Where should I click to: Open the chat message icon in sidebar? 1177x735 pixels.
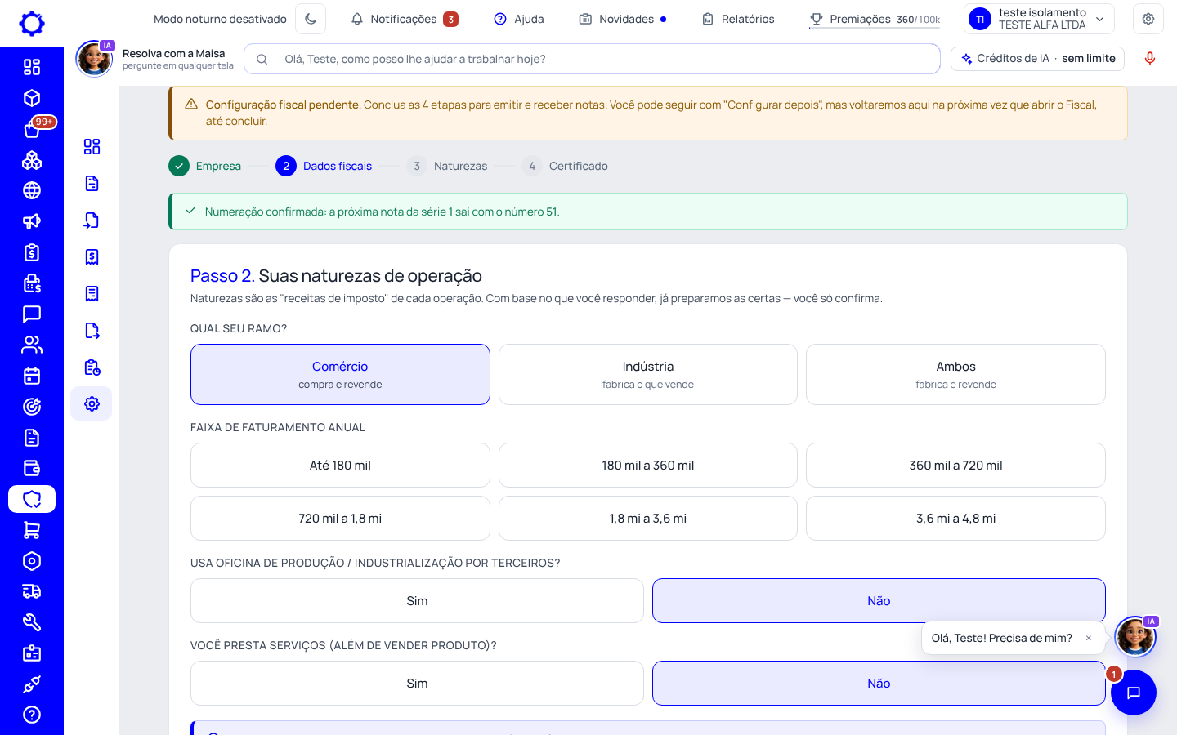pyautogui.click(x=32, y=314)
